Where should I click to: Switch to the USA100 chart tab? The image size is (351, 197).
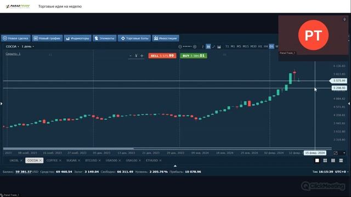132,160
